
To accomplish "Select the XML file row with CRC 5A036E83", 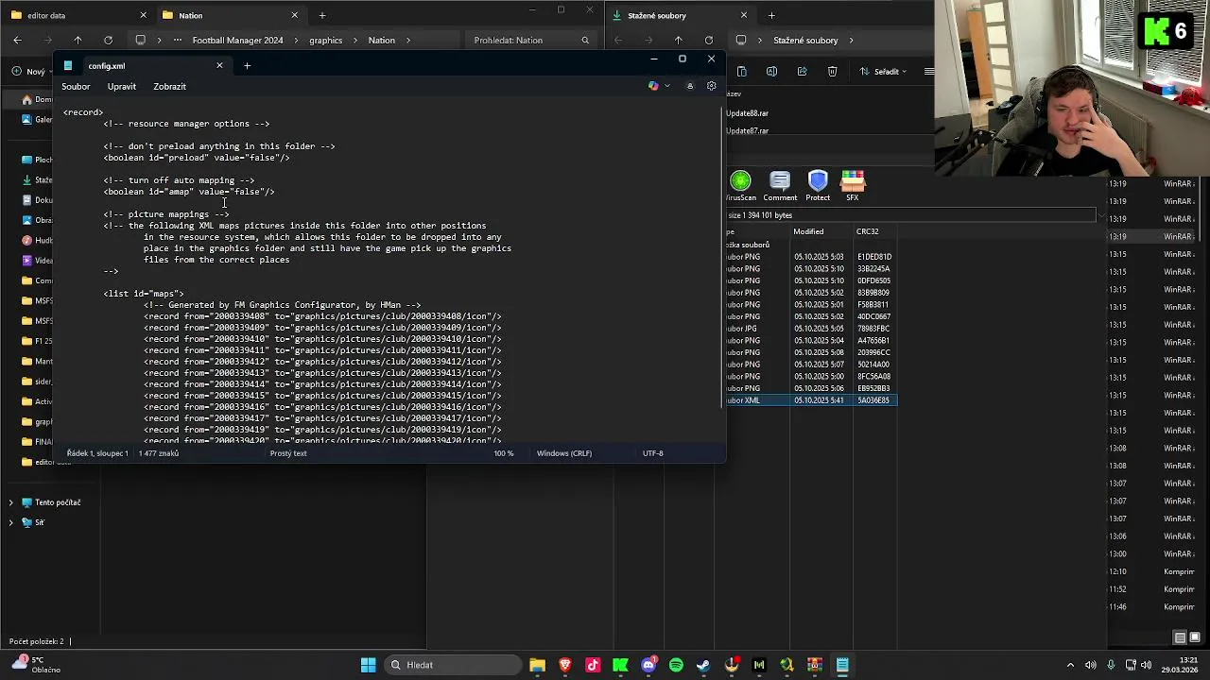I will 811,400.
